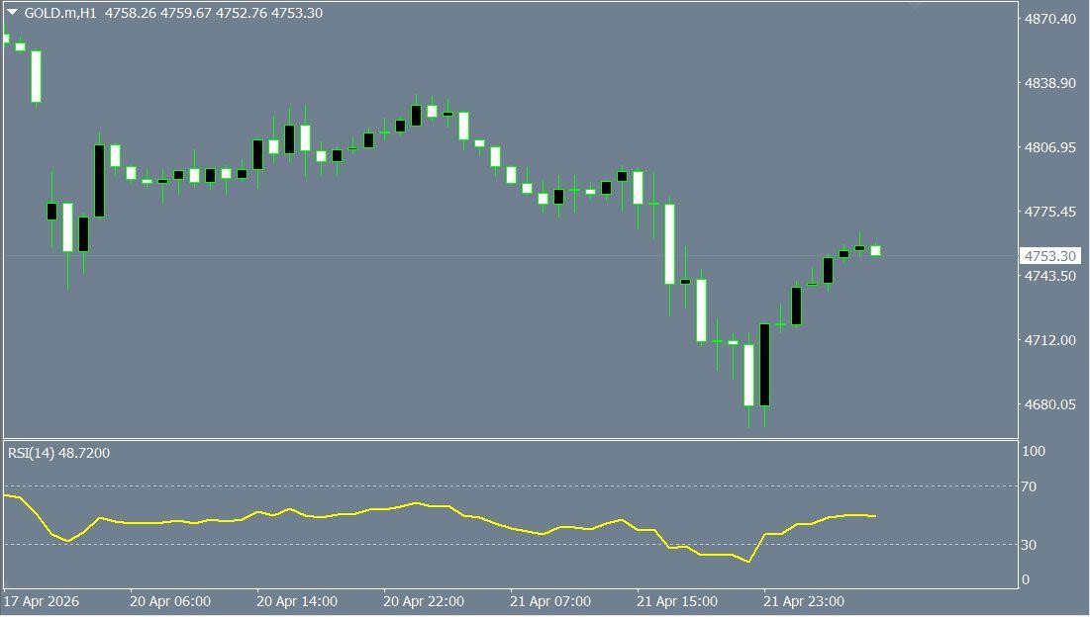The width and height of the screenshot is (1090, 617).
Task: Click the current price tag 4753.30
Action: coord(1049,256)
